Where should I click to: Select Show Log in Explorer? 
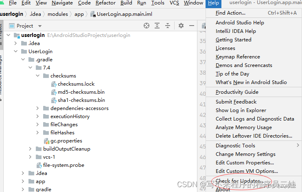[254, 110]
